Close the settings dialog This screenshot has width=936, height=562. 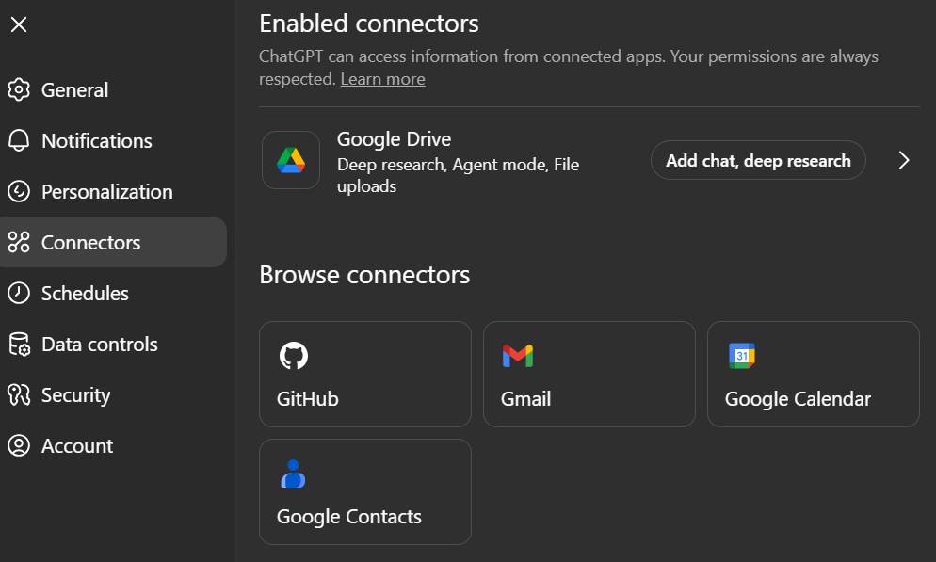click(x=19, y=24)
